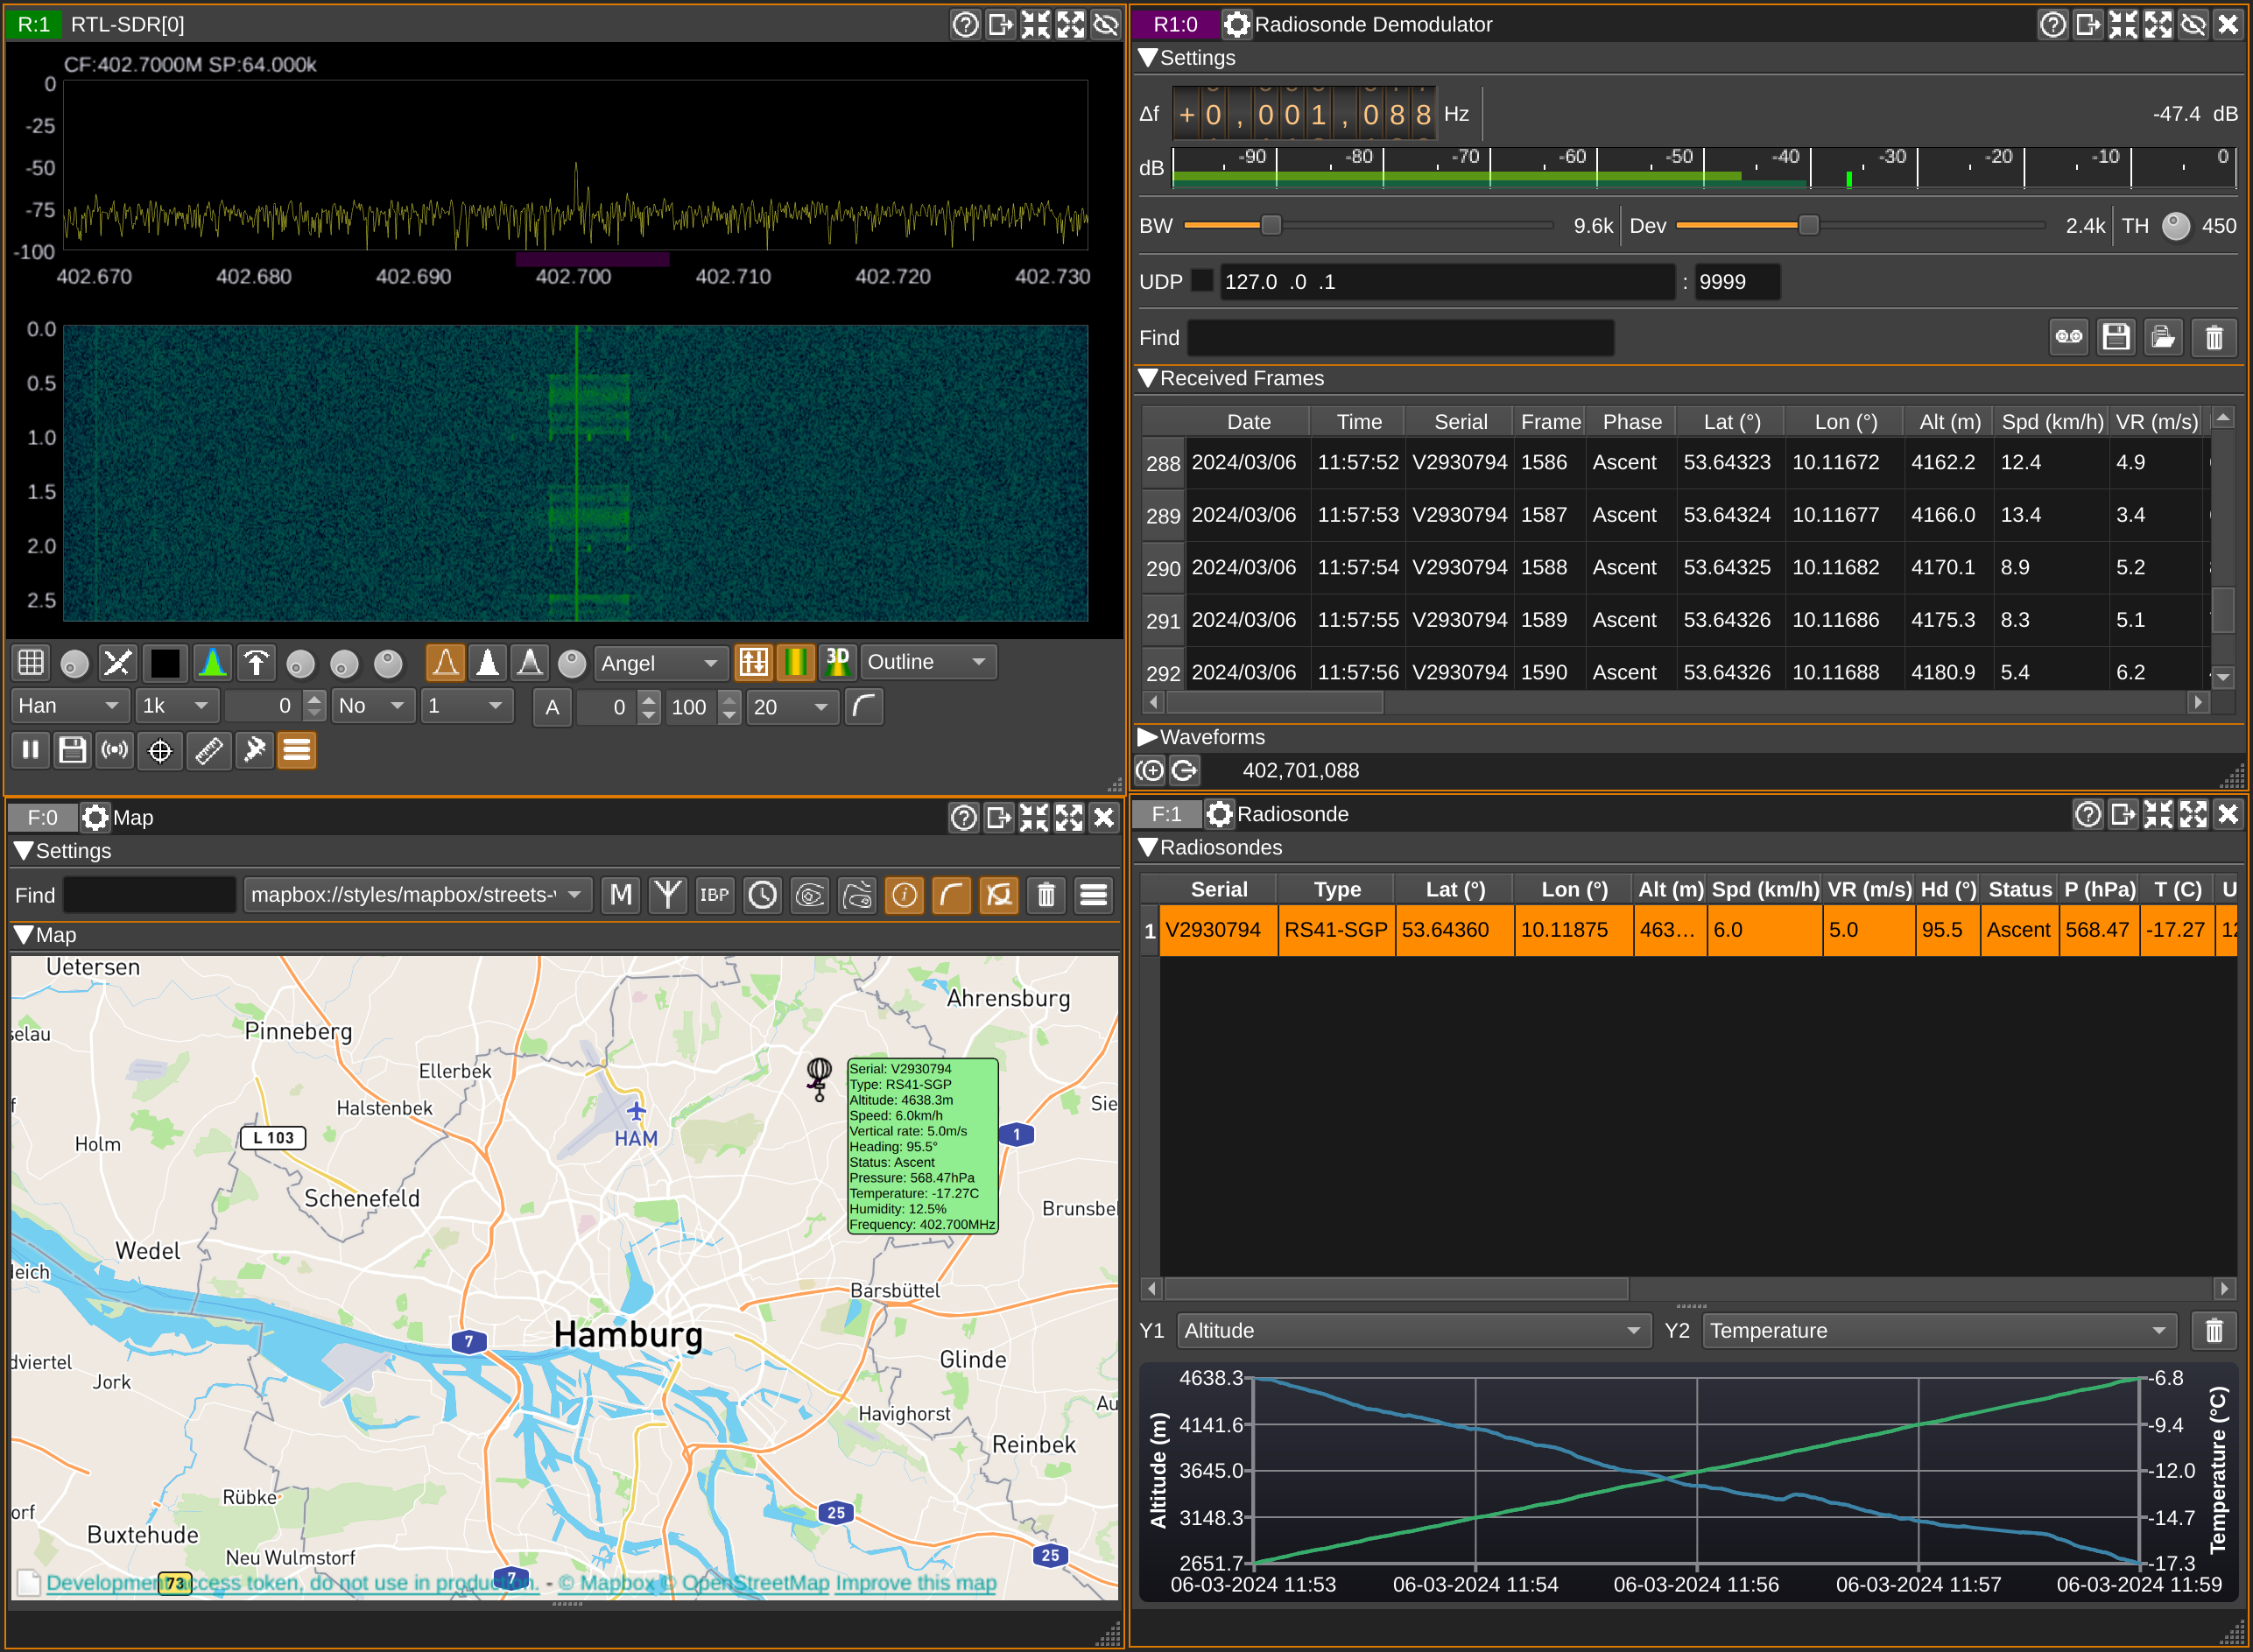Toggle the spectrum grid display
The height and width of the screenshot is (1652, 2253).
[x=31, y=663]
